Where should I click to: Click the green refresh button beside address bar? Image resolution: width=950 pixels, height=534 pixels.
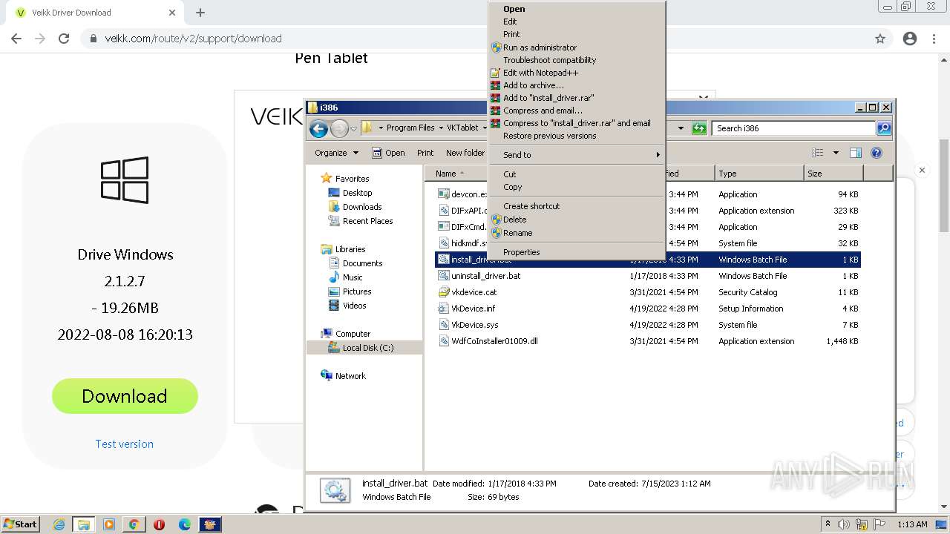pyautogui.click(x=698, y=128)
